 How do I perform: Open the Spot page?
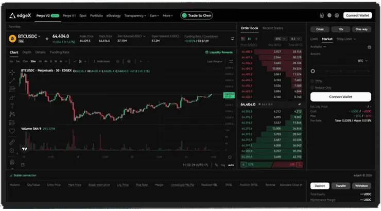tap(83, 15)
